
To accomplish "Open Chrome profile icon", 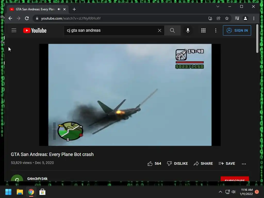I will [245, 18].
